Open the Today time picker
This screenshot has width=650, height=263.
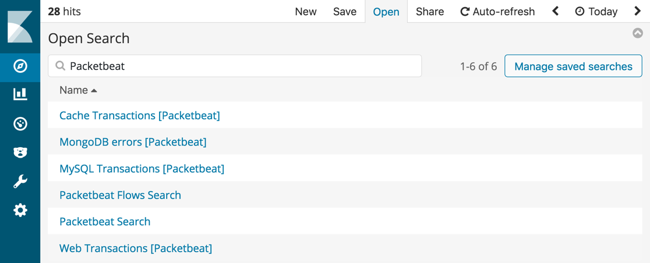(x=596, y=12)
